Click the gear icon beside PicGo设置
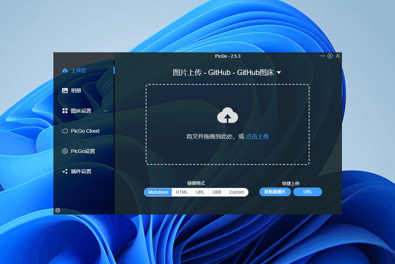This screenshot has width=395, height=264. tap(65, 151)
